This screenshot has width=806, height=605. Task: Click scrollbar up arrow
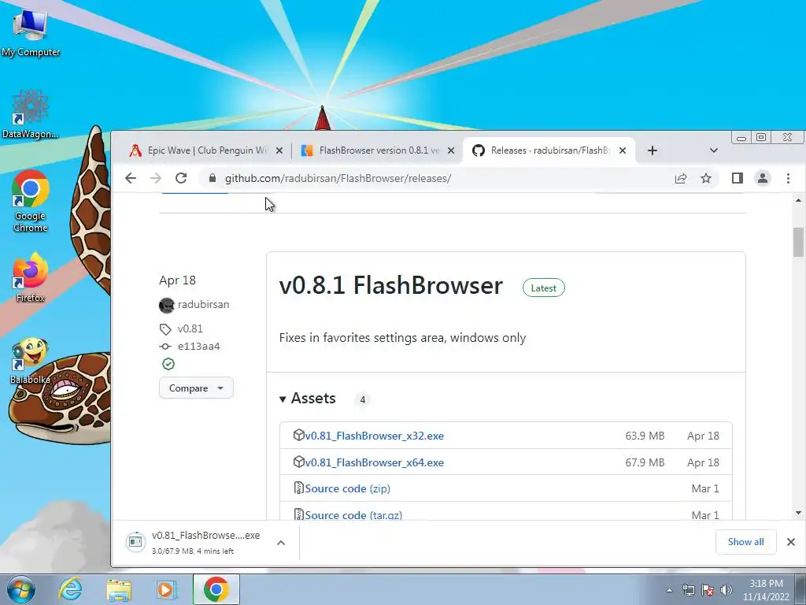pyautogui.click(x=798, y=200)
